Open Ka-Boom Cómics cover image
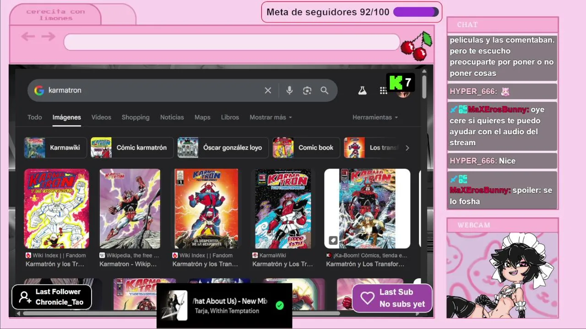The image size is (586, 329). click(367, 208)
